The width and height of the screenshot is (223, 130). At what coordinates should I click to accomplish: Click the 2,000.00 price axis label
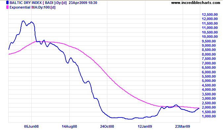click(x=209, y=107)
